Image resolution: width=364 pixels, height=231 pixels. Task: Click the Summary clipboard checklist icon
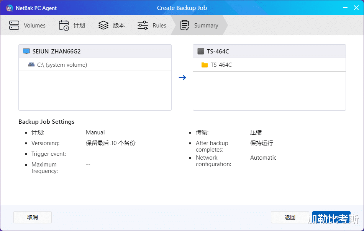[x=185, y=25]
